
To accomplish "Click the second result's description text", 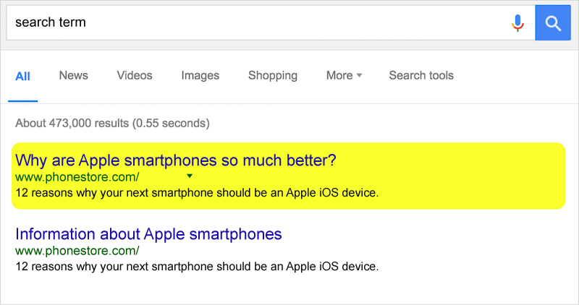I will [x=197, y=267].
